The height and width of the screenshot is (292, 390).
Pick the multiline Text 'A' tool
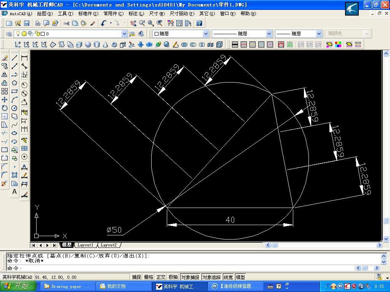(14, 192)
